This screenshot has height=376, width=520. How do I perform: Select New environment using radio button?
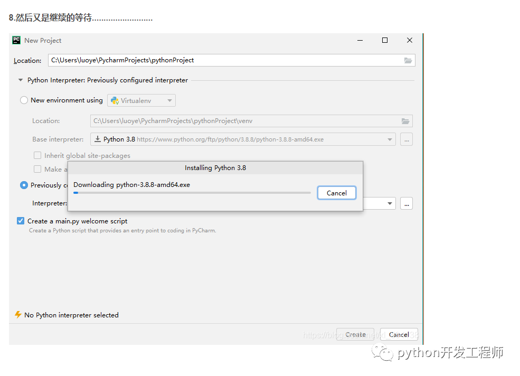(x=24, y=100)
